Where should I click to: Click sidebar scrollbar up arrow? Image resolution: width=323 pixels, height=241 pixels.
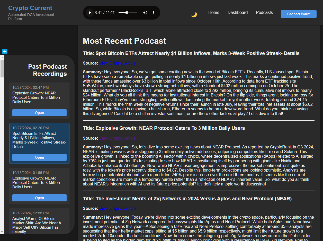click(2, 57)
